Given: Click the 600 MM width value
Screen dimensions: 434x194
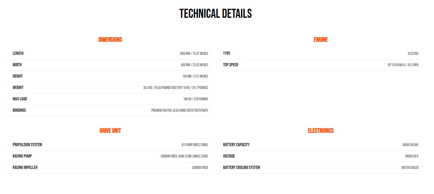Looking at the screenshot, I should click(194, 65).
